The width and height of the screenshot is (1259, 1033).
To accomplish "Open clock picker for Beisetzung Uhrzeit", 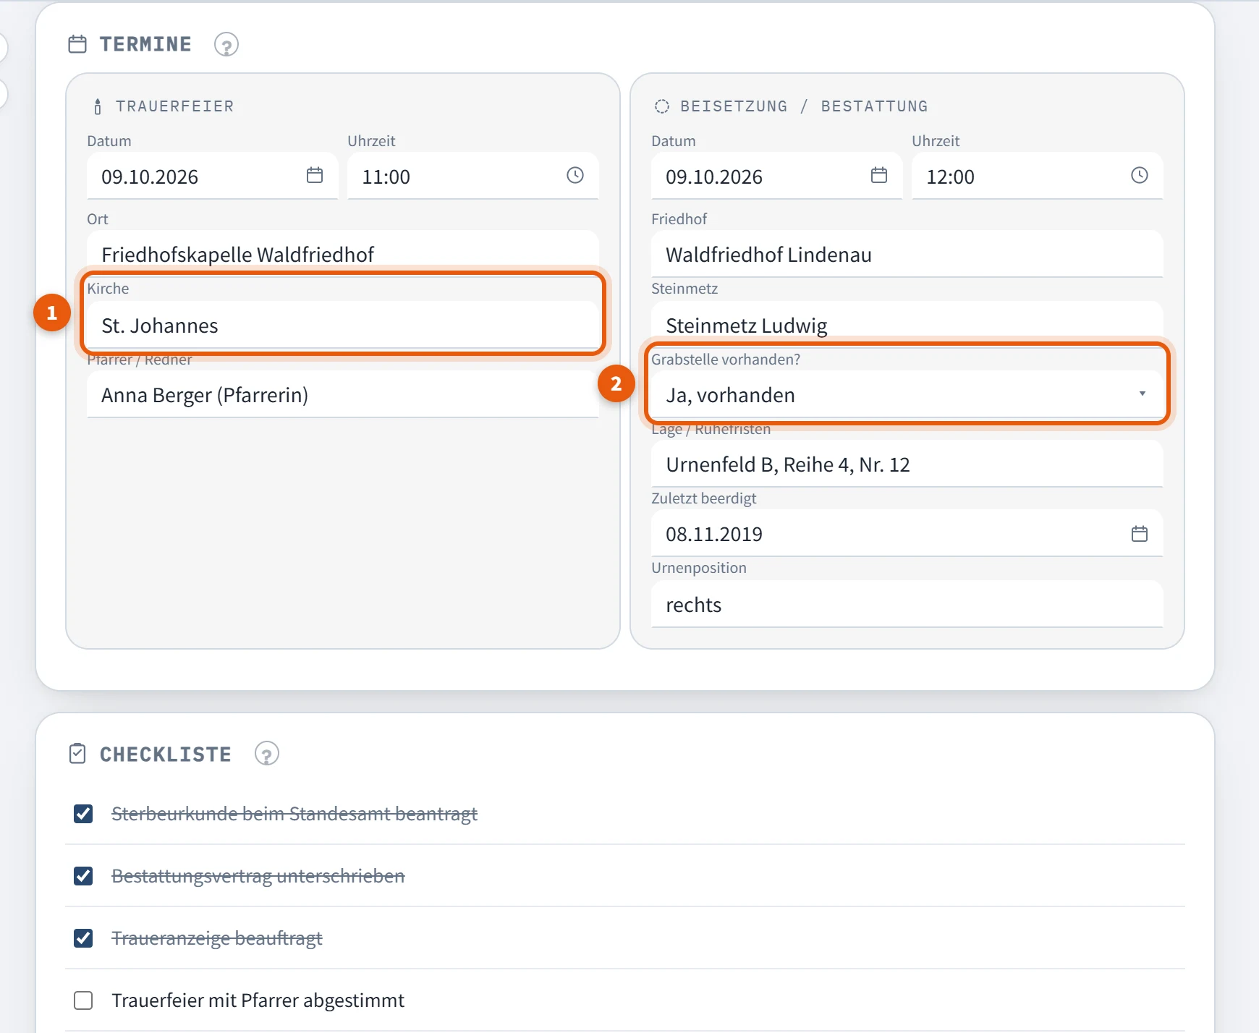I will point(1140,175).
